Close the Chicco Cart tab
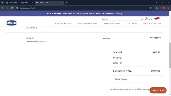This screenshot has height=96, width=171. click(x=62, y=3)
